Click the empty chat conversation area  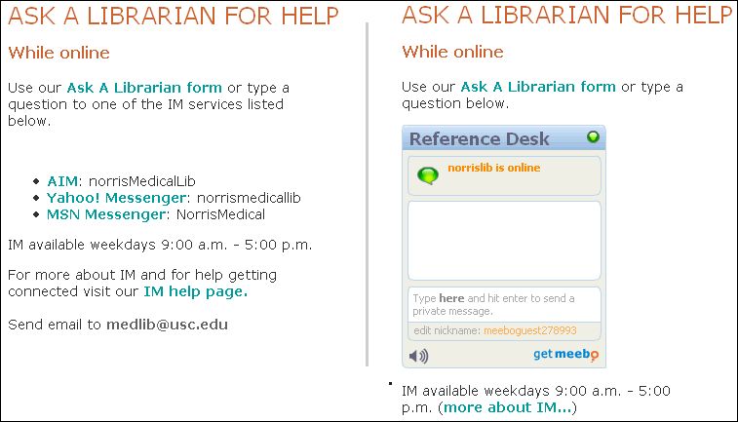(x=504, y=241)
